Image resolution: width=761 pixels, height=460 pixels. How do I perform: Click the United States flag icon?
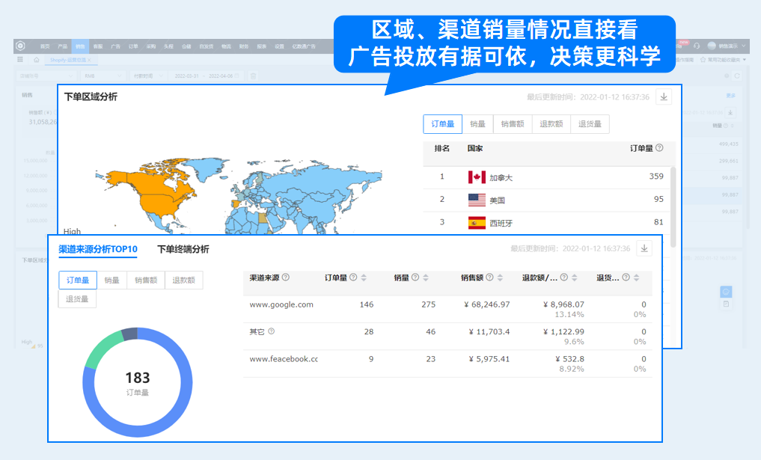tap(477, 200)
